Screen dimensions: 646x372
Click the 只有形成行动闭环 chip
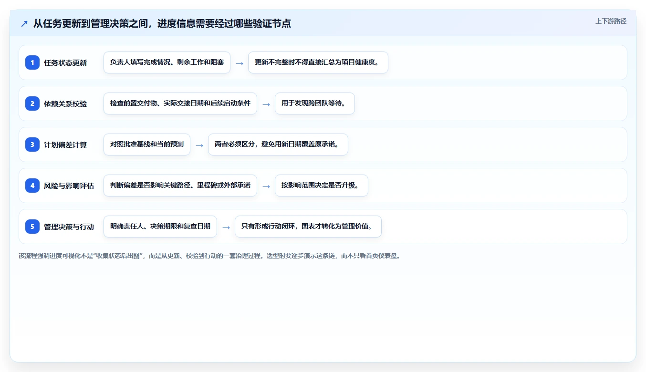[x=308, y=227]
